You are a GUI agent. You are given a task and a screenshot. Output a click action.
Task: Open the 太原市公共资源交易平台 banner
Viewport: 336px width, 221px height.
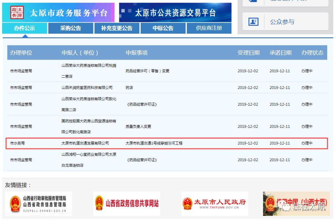[175, 12]
